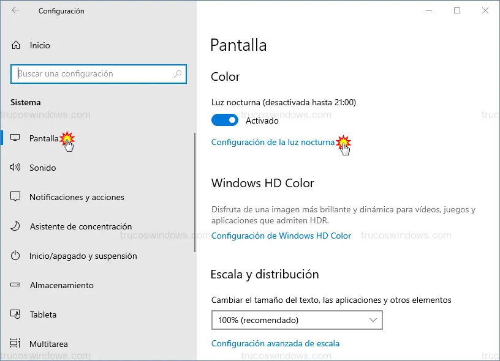The height and width of the screenshot is (361, 500).
Task: Click the back arrow icon
Action: point(15,11)
